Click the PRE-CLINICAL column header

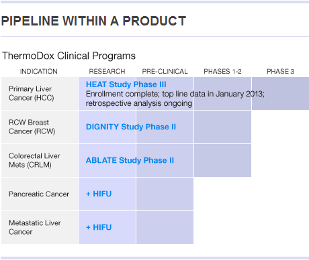[x=165, y=72]
